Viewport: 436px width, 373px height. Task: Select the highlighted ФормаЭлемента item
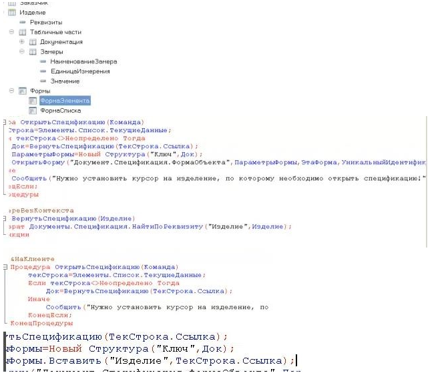64,101
